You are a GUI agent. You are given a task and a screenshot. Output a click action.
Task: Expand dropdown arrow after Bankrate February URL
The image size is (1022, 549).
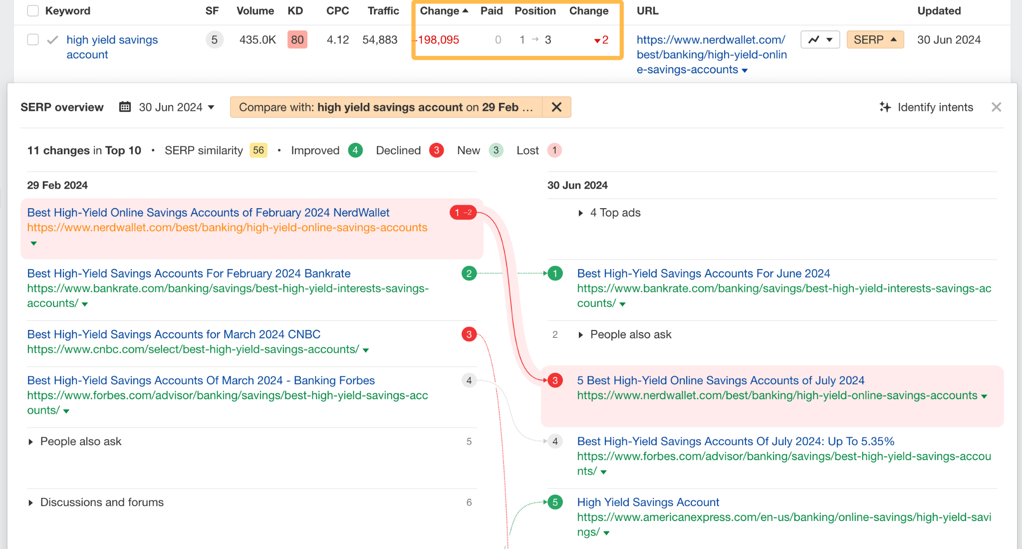coord(85,304)
